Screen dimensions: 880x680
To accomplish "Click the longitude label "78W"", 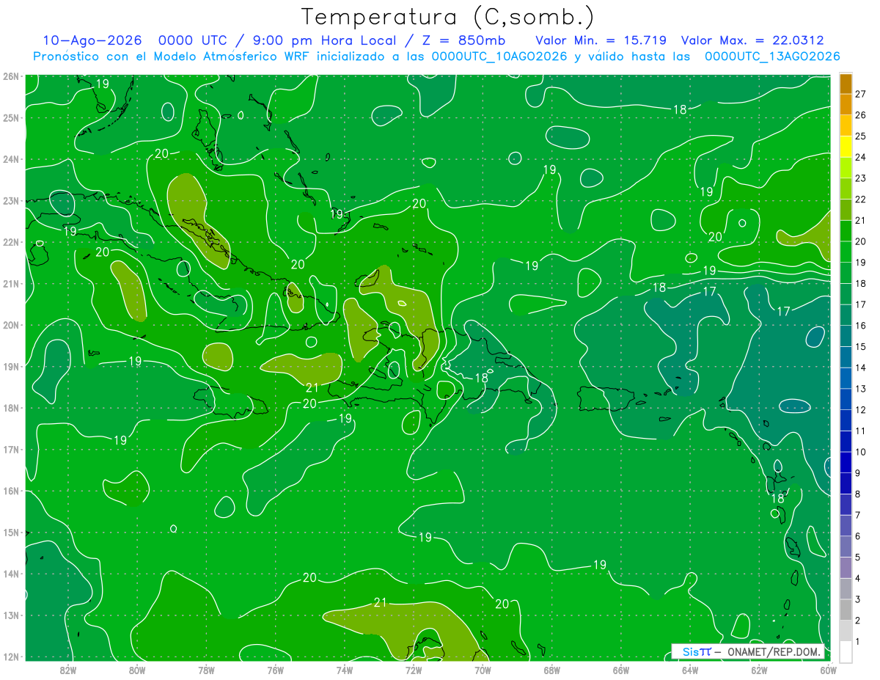I will point(206,670).
